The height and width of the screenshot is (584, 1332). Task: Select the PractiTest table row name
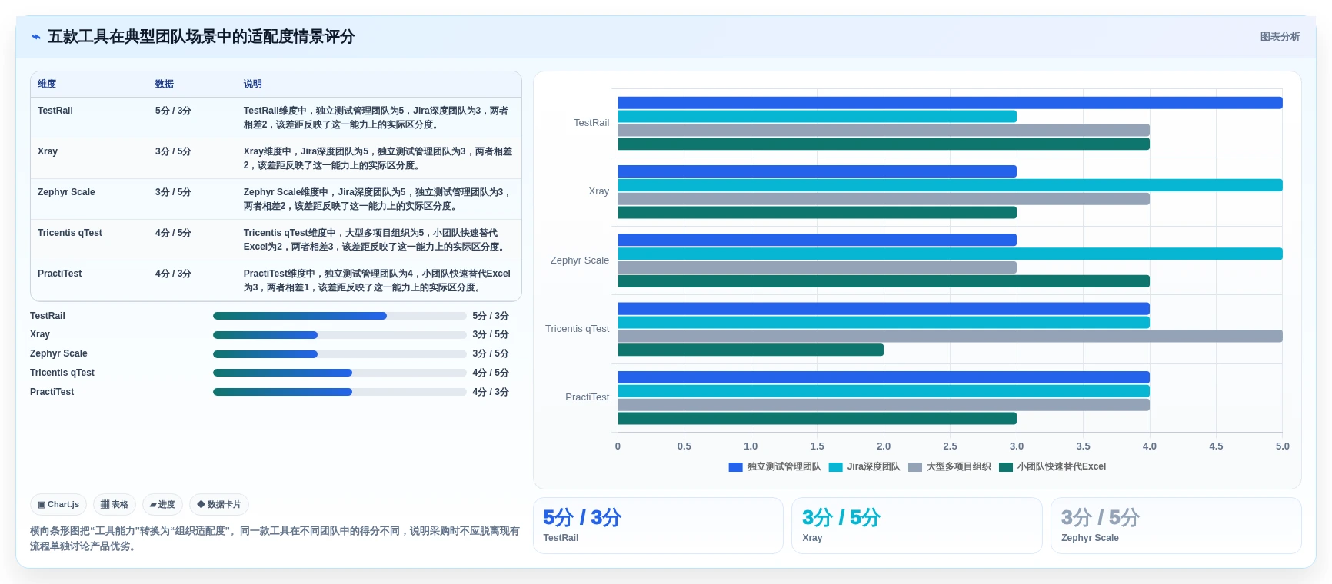pos(60,274)
